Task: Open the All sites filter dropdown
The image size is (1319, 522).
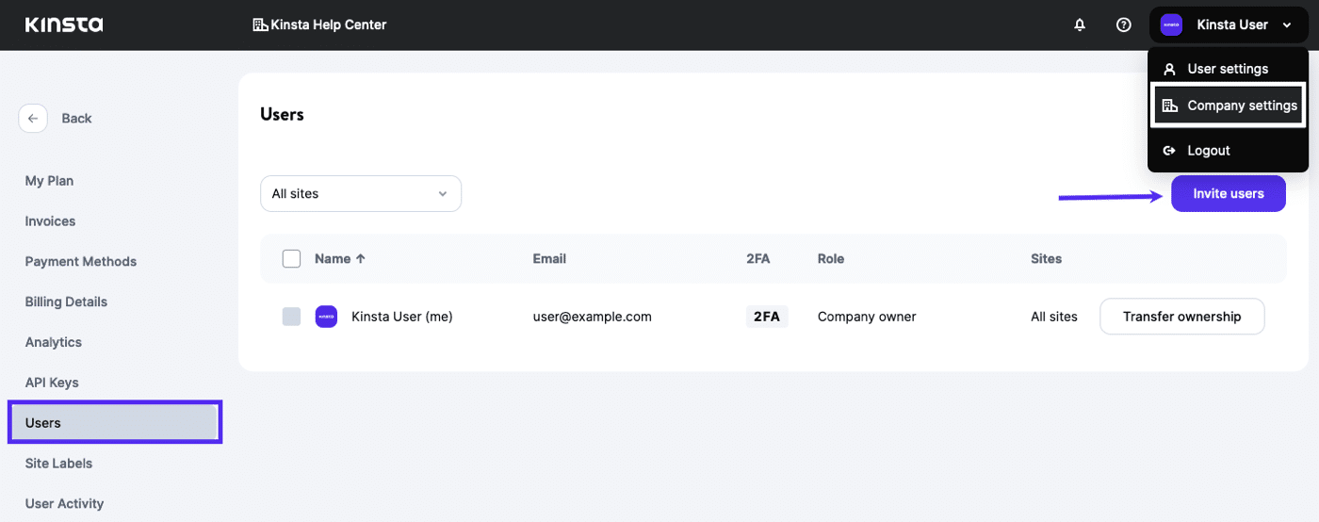Action: tap(361, 193)
